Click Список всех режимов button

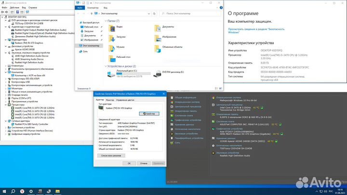point(111,156)
